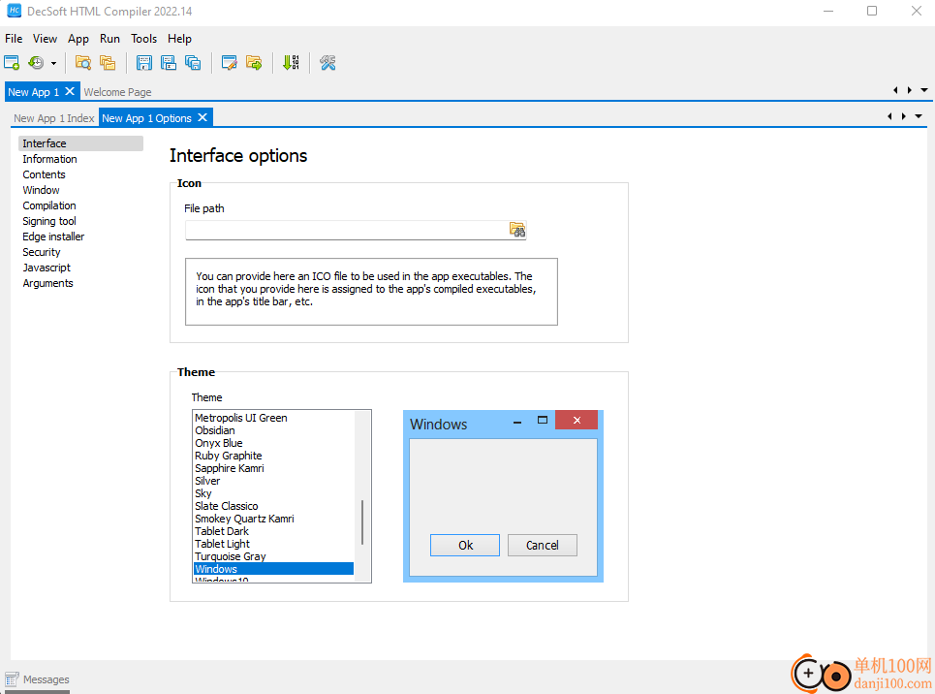935x694 pixels.
Task: Open program settings tools icon
Action: [327, 63]
